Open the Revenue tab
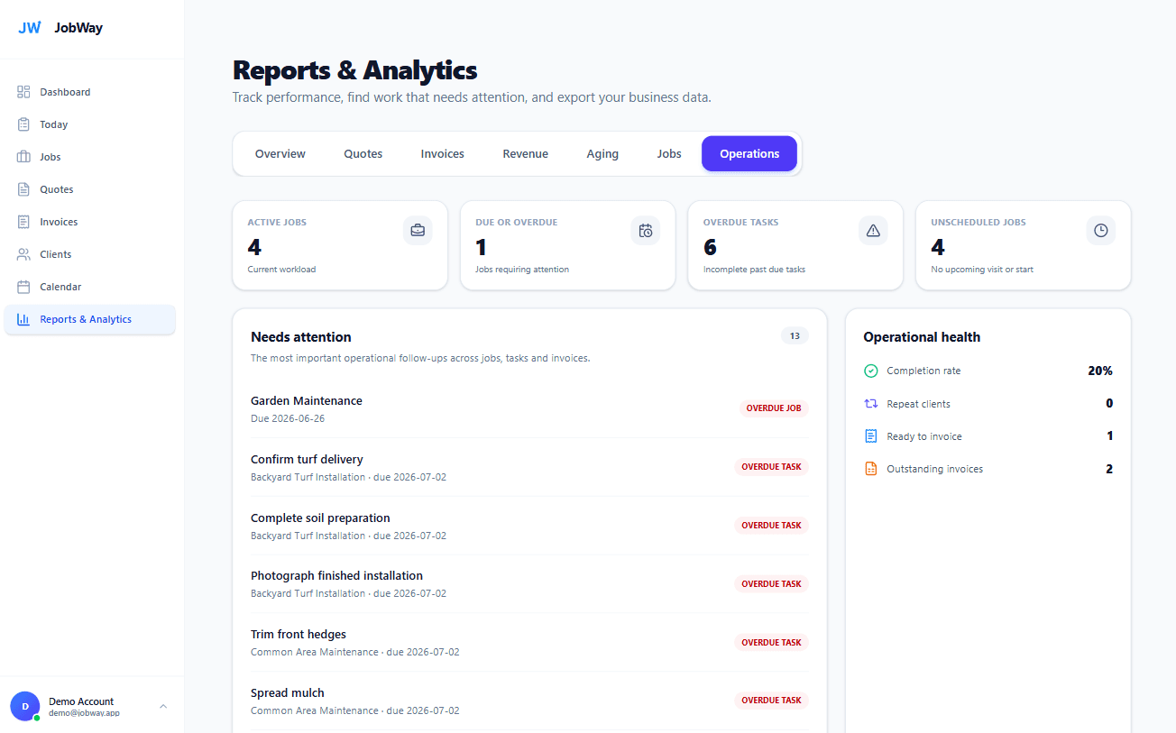The width and height of the screenshot is (1176, 733). pyautogui.click(x=526, y=154)
